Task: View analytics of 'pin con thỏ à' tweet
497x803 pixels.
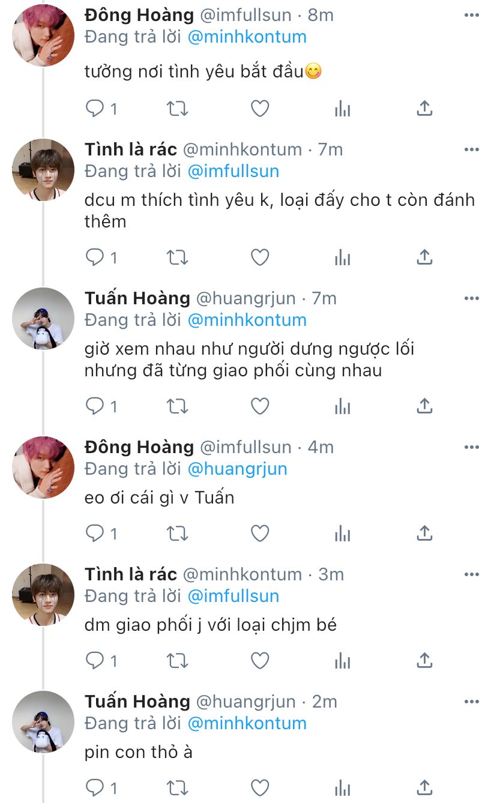Action: click(x=342, y=788)
